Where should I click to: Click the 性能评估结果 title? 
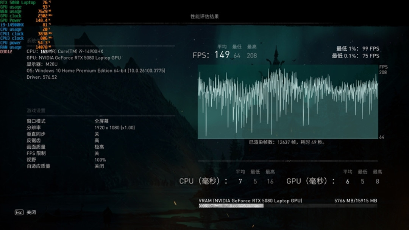coord(204,16)
